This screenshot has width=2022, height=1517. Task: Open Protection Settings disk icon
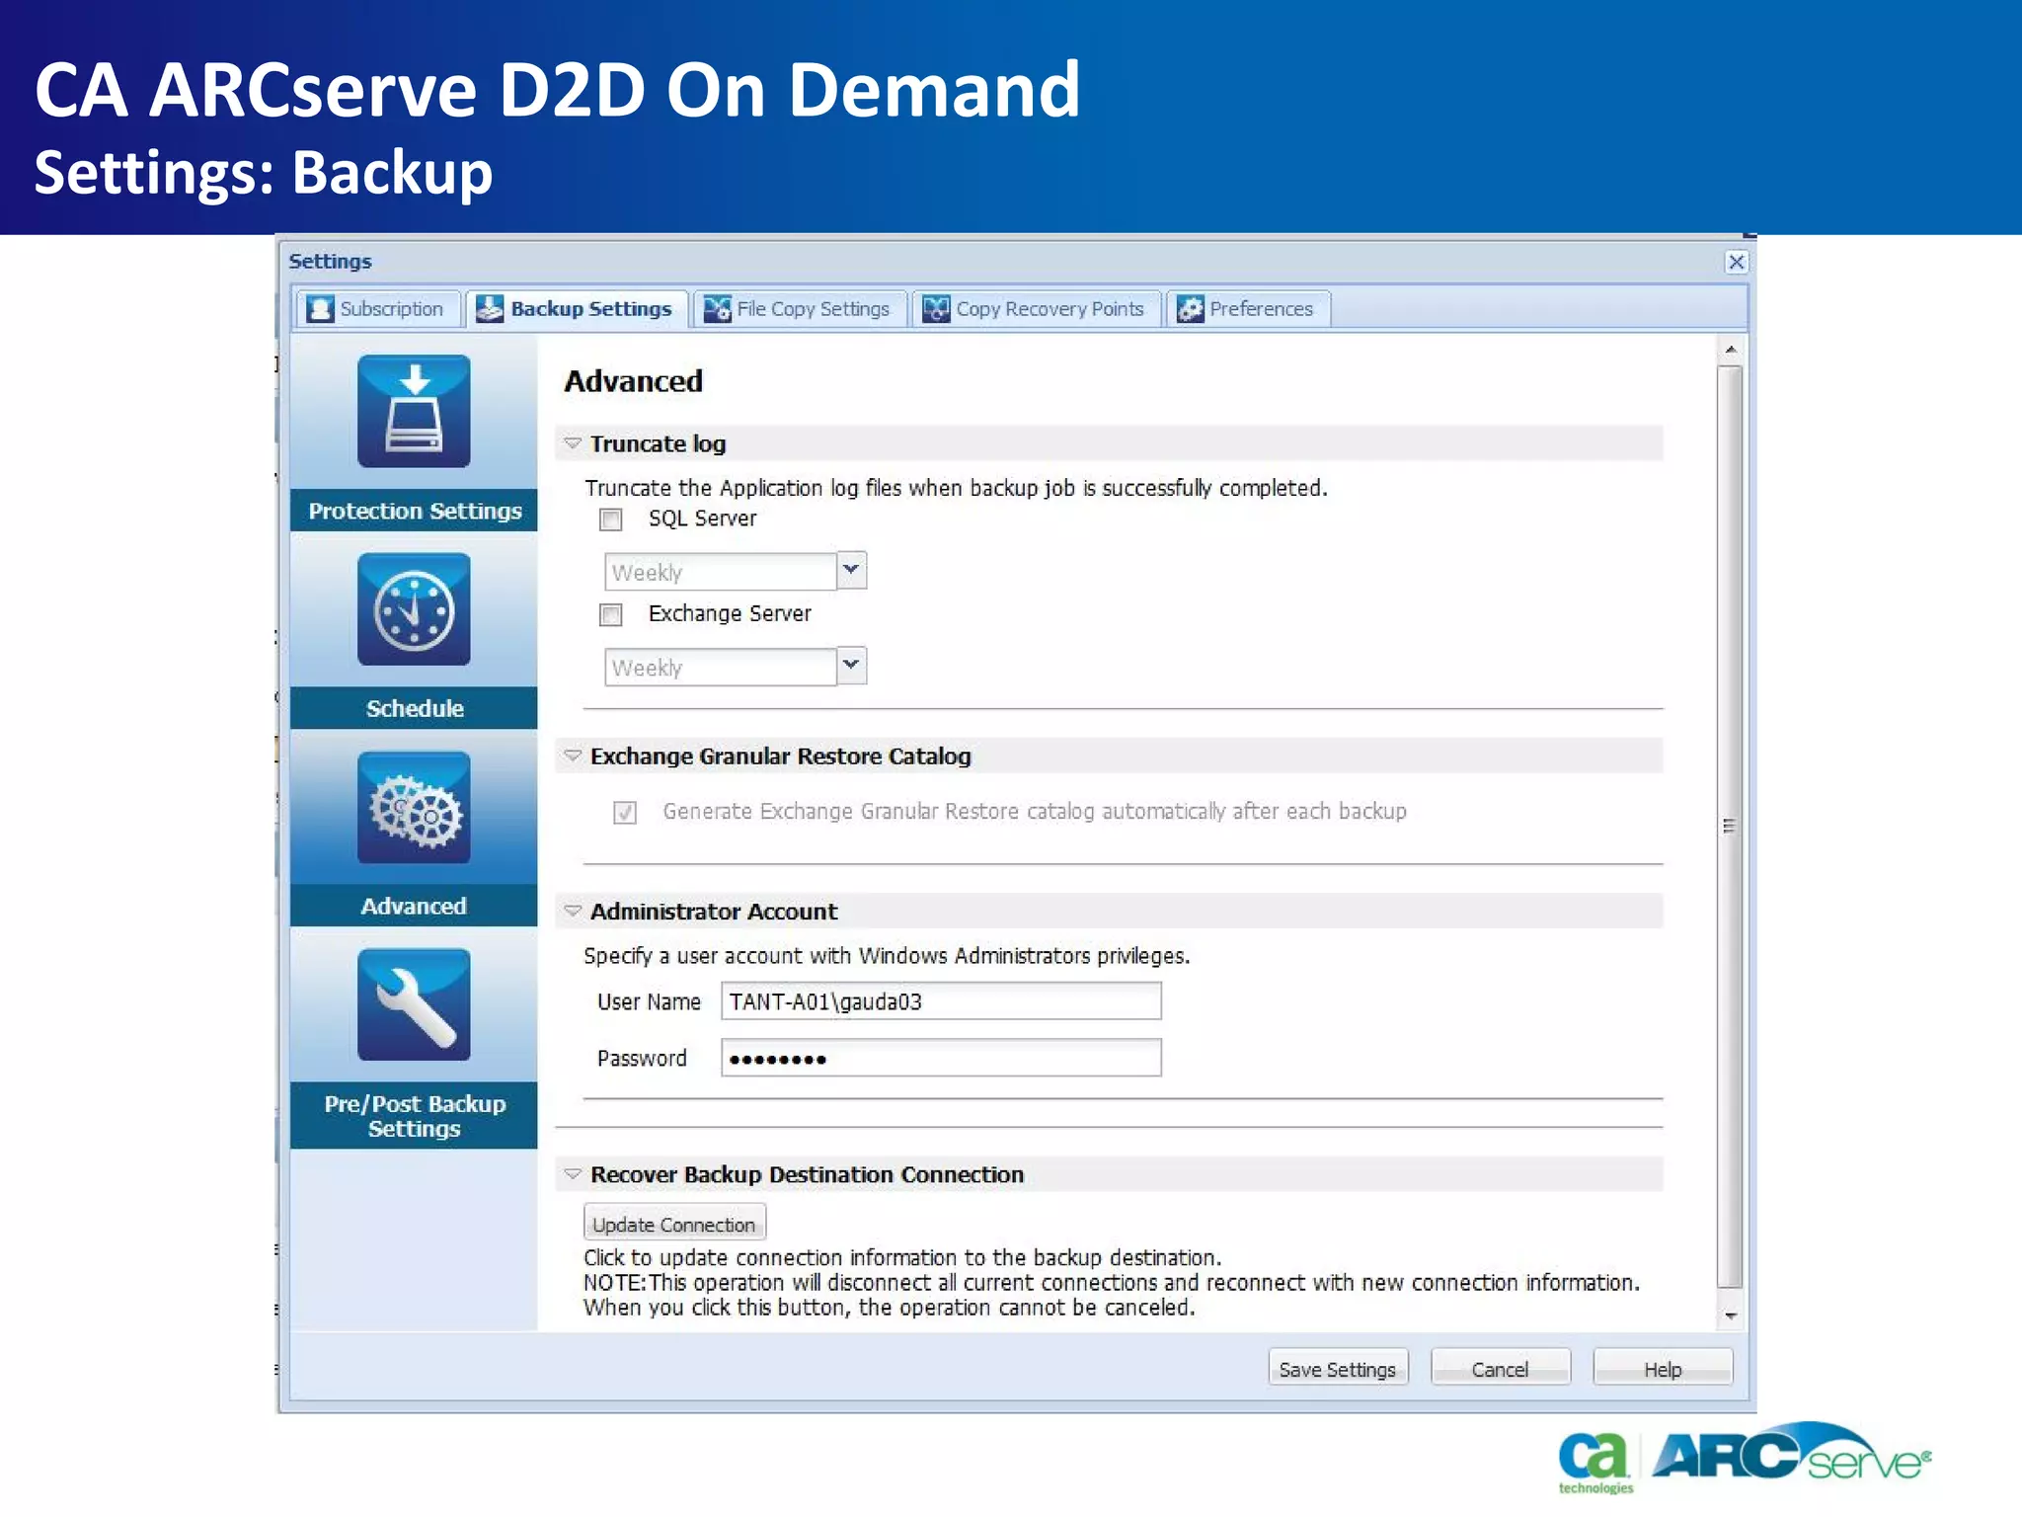[x=414, y=411]
